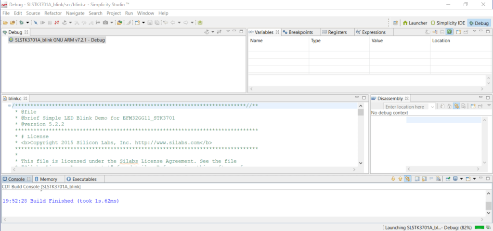Screen dimensions: 493x231
Task: Toggle Show Type Names in Variables view
Action: (x=428, y=32)
